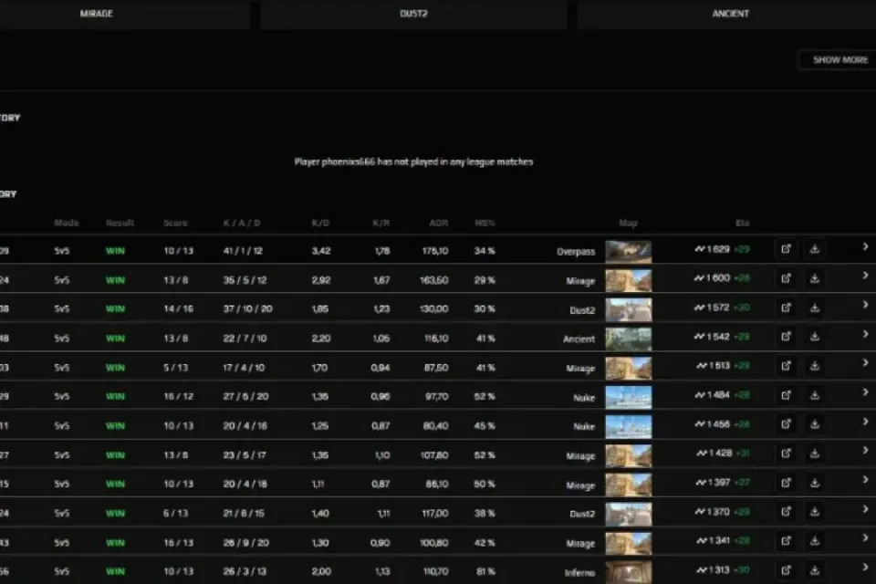This screenshot has height=584, width=876.
Task: Open external link icon in the 1456 Elo row
Action: [786, 424]
